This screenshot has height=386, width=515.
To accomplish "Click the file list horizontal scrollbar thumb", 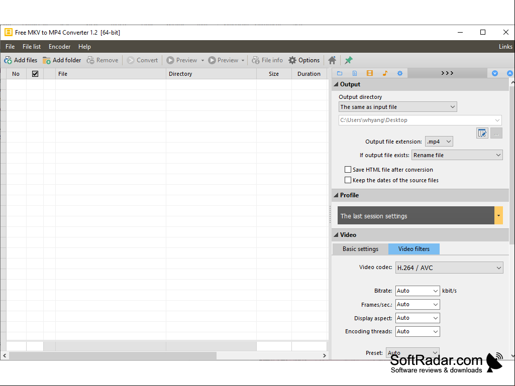I will click(x=113, y=355).
